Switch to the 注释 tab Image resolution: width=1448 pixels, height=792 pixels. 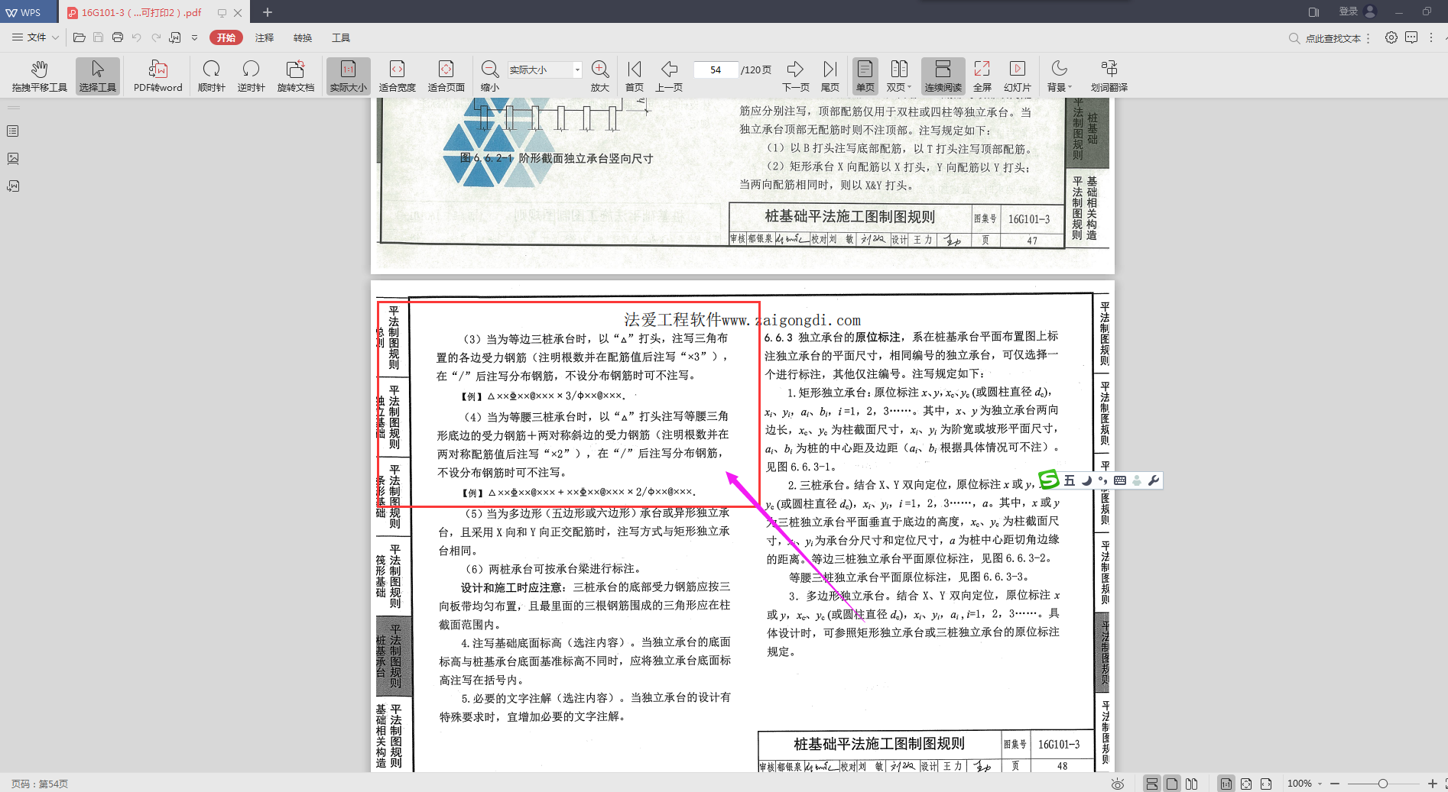[x=265, y=37]
